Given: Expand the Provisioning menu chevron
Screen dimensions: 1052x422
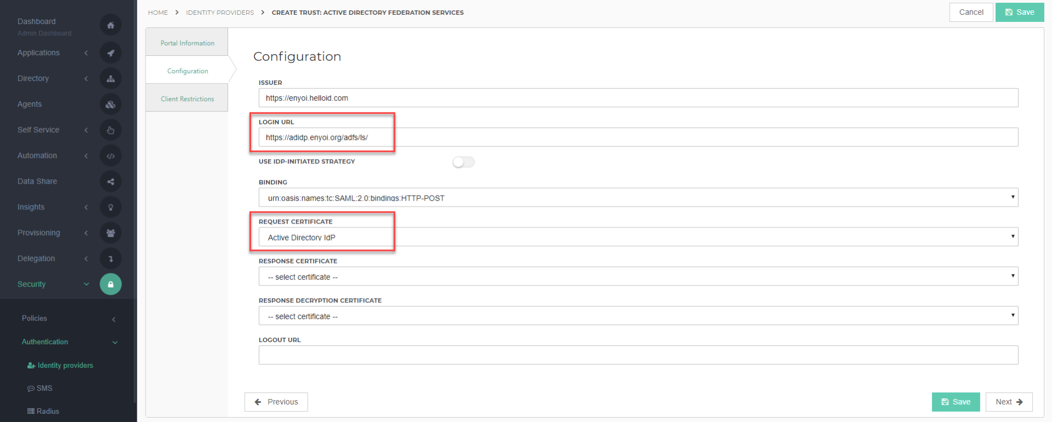Looking at the screenshot, I should (86, 233).
